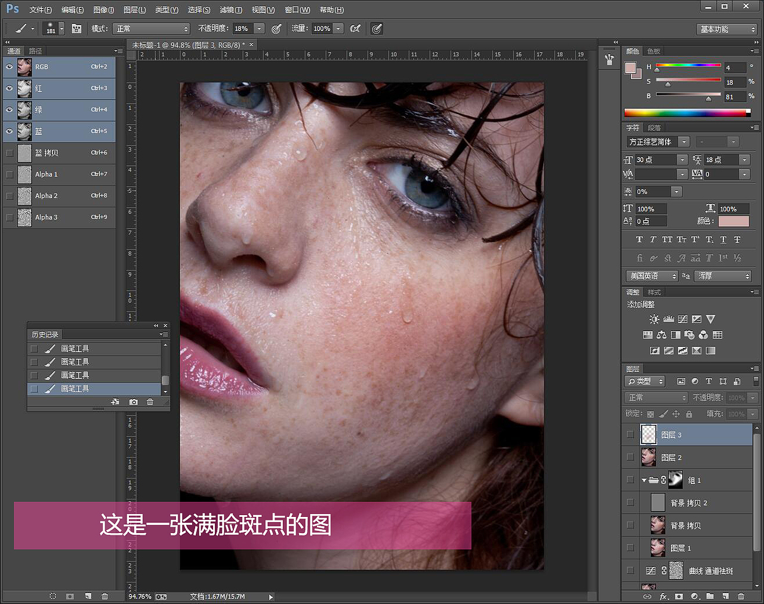Add a Posterize adjustment
Screen dimensions: 764x604
pos(668,350)
